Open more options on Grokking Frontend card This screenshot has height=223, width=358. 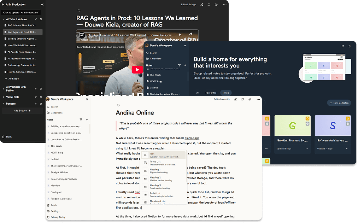(x=307, y=149)
